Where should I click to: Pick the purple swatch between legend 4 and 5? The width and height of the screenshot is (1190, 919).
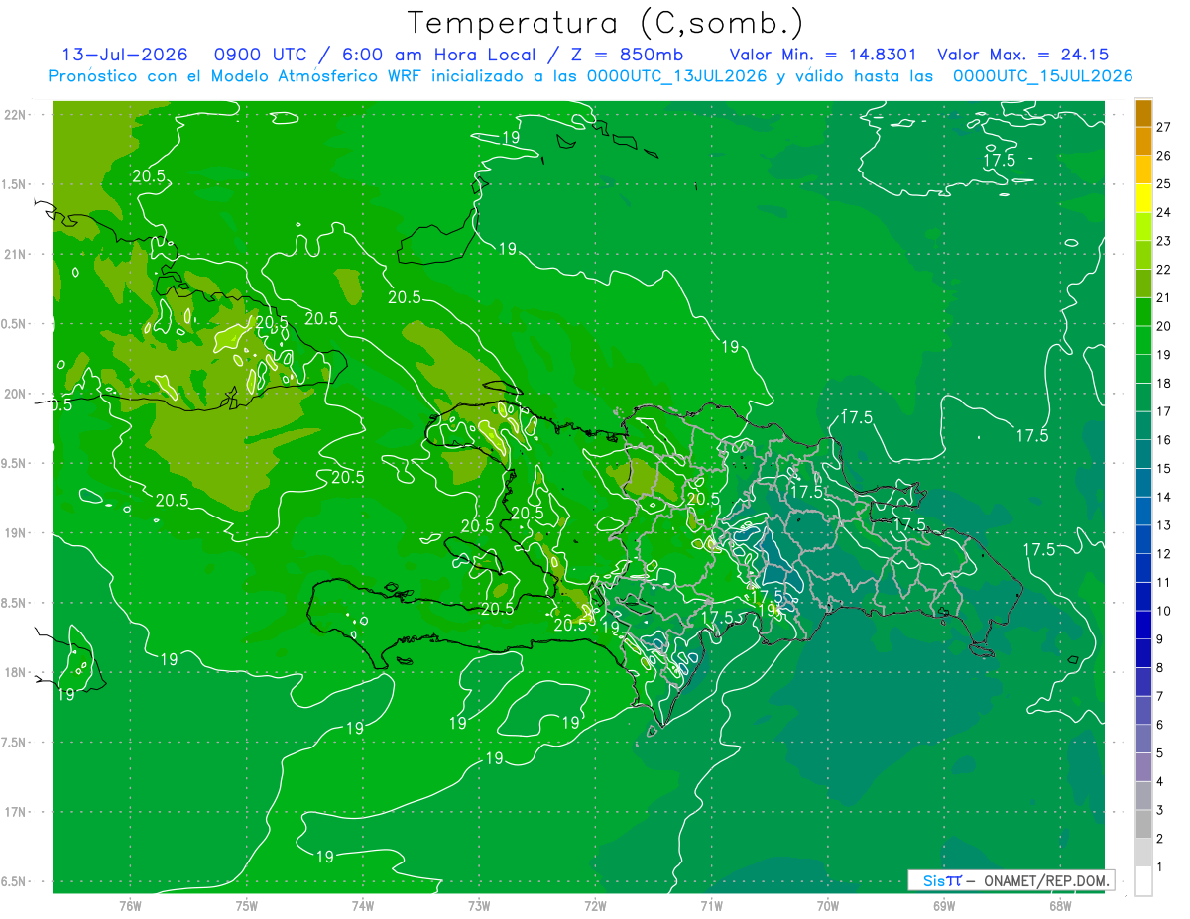pyautogui.click(x=1143, y=767)
